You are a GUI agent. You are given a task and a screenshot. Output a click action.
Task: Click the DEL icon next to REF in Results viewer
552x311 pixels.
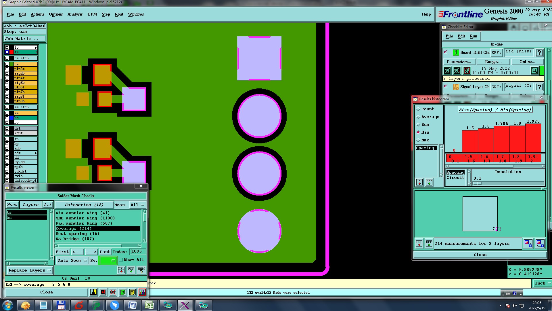pyautogui.click(x=121, y=270)
